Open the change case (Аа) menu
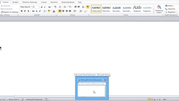 (x=50, y=7)
